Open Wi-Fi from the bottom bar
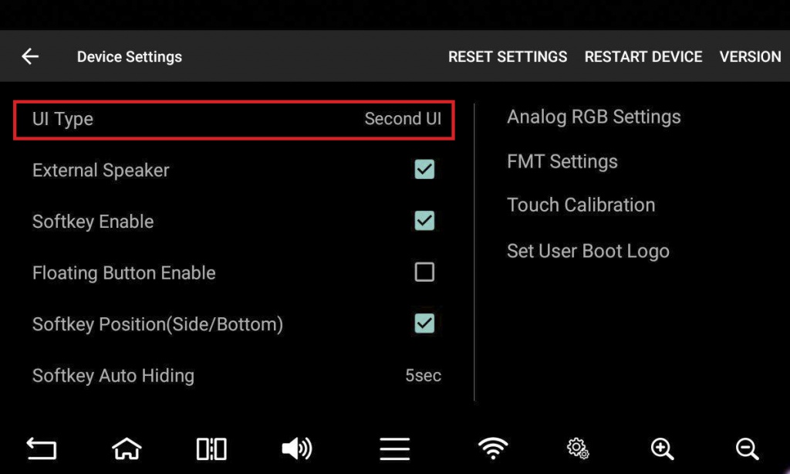 click(x=493, y=448)
